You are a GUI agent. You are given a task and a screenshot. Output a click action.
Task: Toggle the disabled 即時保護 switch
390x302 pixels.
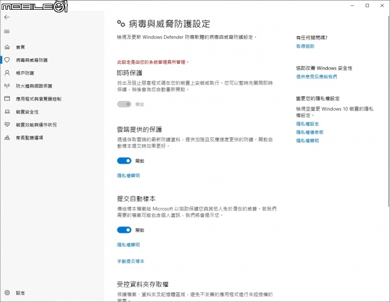coord(124,104)
